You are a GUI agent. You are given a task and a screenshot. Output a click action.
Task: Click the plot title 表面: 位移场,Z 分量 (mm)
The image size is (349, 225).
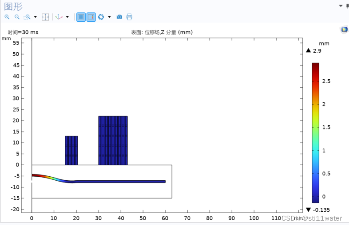[x=162, y=32]
